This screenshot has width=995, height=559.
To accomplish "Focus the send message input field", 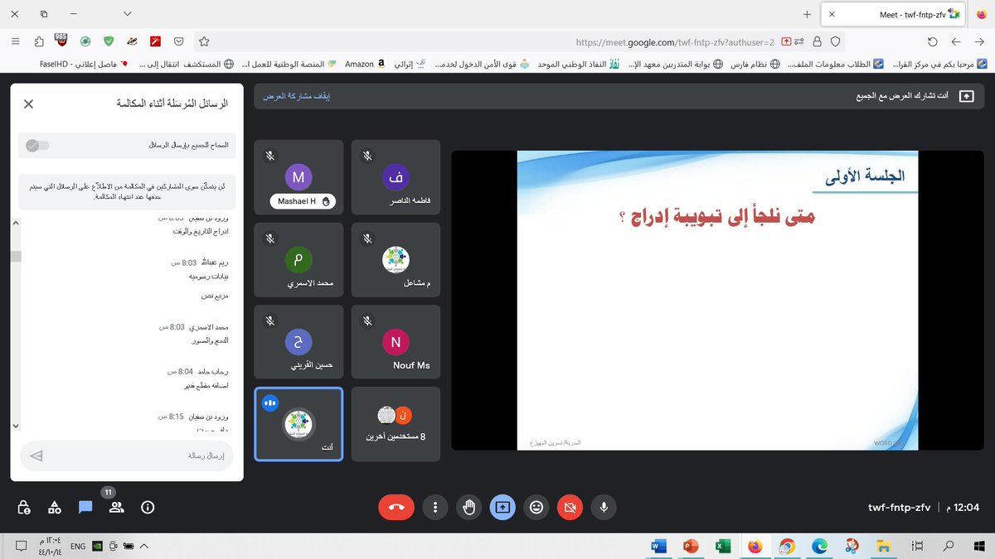I will [127, 455].
